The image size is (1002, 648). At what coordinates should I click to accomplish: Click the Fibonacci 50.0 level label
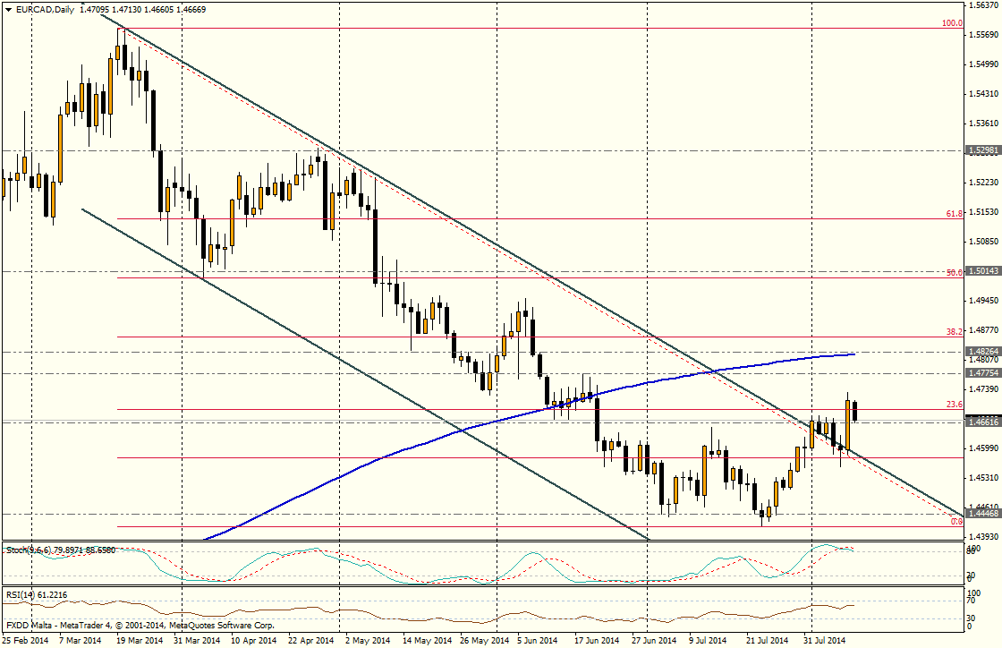954,272
